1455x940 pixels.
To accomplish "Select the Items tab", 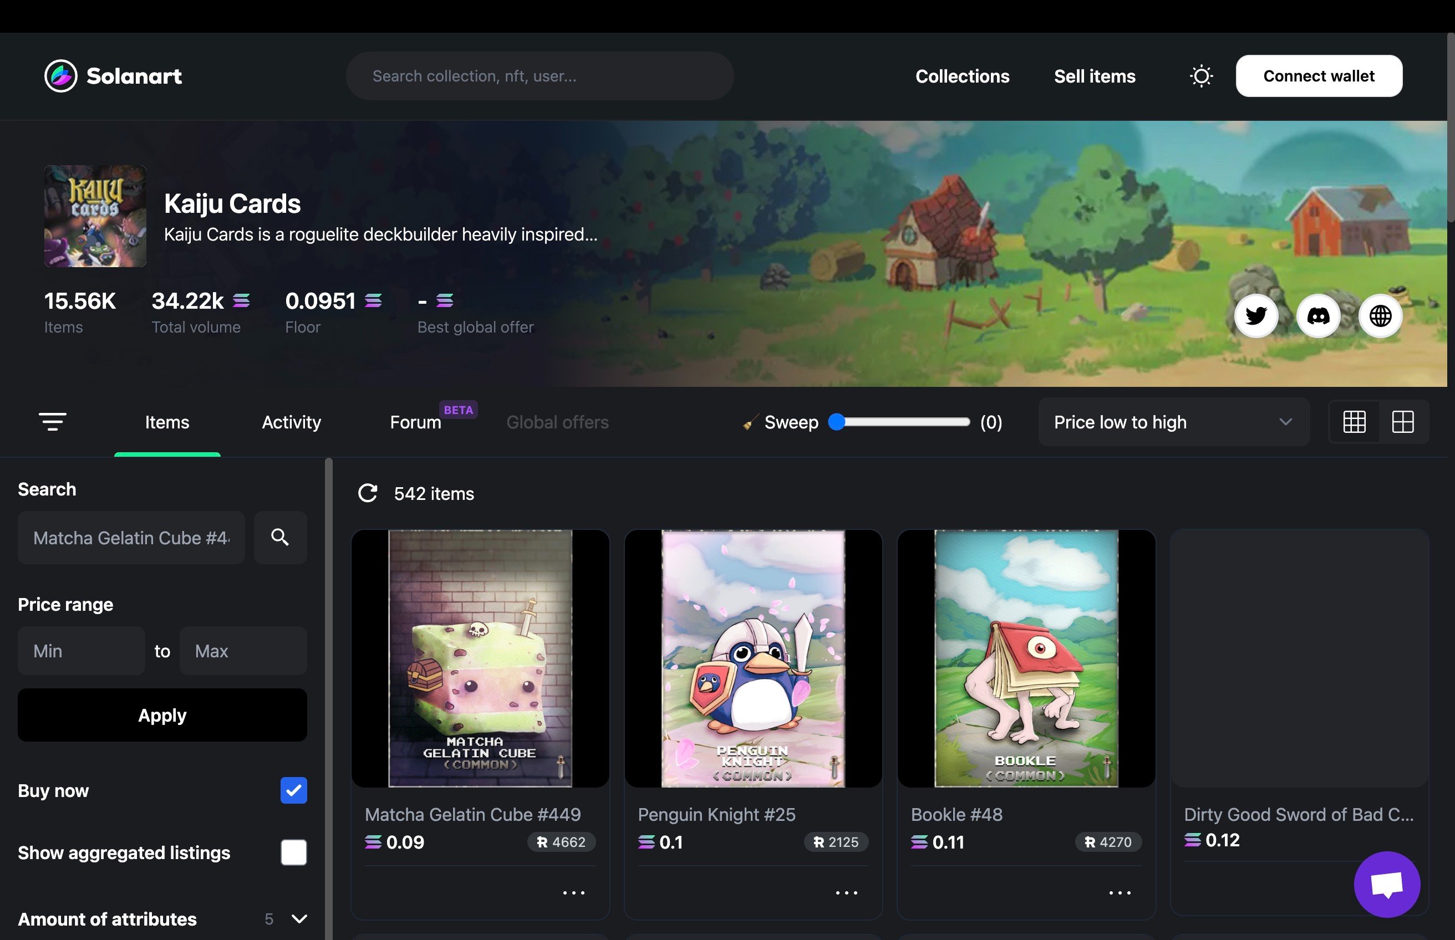I will pos(167,422).
